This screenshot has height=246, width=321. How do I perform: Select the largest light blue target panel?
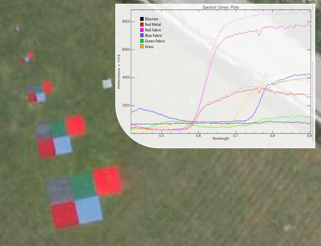click(89, 210)
